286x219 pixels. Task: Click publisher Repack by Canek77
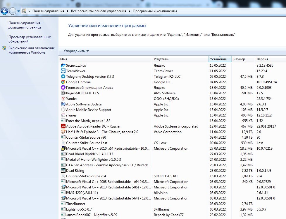(x=169, y=215)
